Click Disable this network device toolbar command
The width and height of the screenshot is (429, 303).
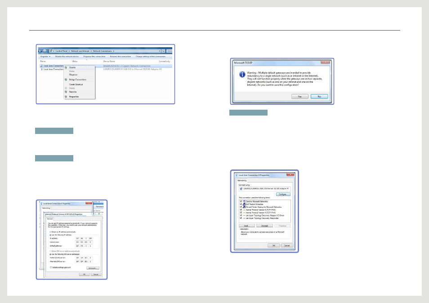(67, 57)
